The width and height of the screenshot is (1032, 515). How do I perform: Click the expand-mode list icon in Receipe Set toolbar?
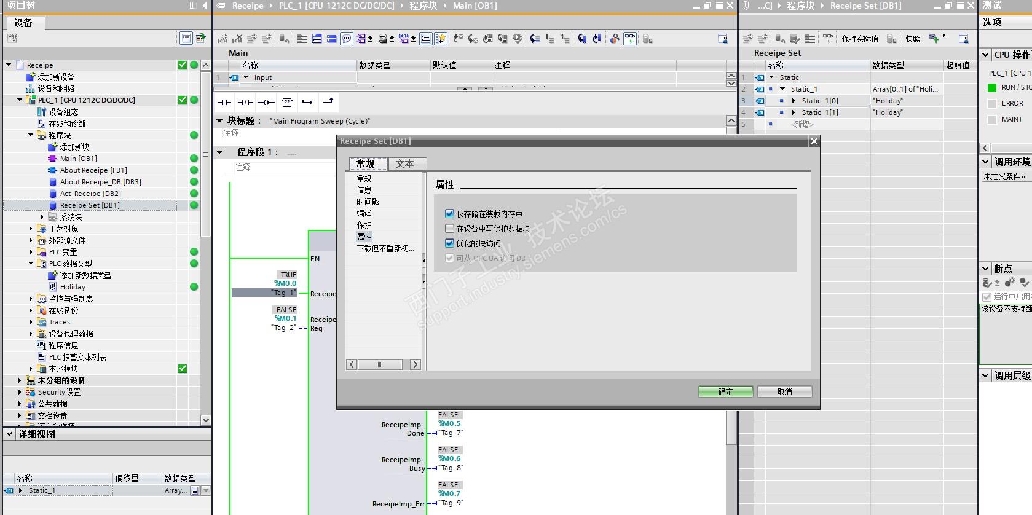810,39
